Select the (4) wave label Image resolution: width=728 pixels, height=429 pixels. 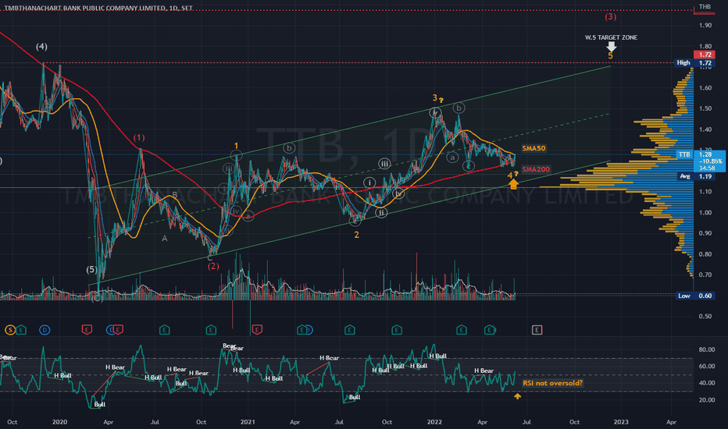(41, 46)
